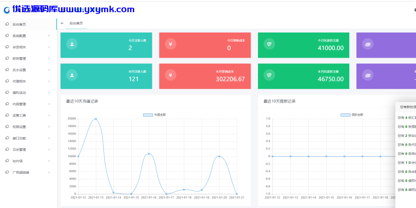Click the icon beside 广告超链接 menu
Image resolution: width=416 pixels, height=208 pixels.
pyautogui.click(x=7, y=172)
